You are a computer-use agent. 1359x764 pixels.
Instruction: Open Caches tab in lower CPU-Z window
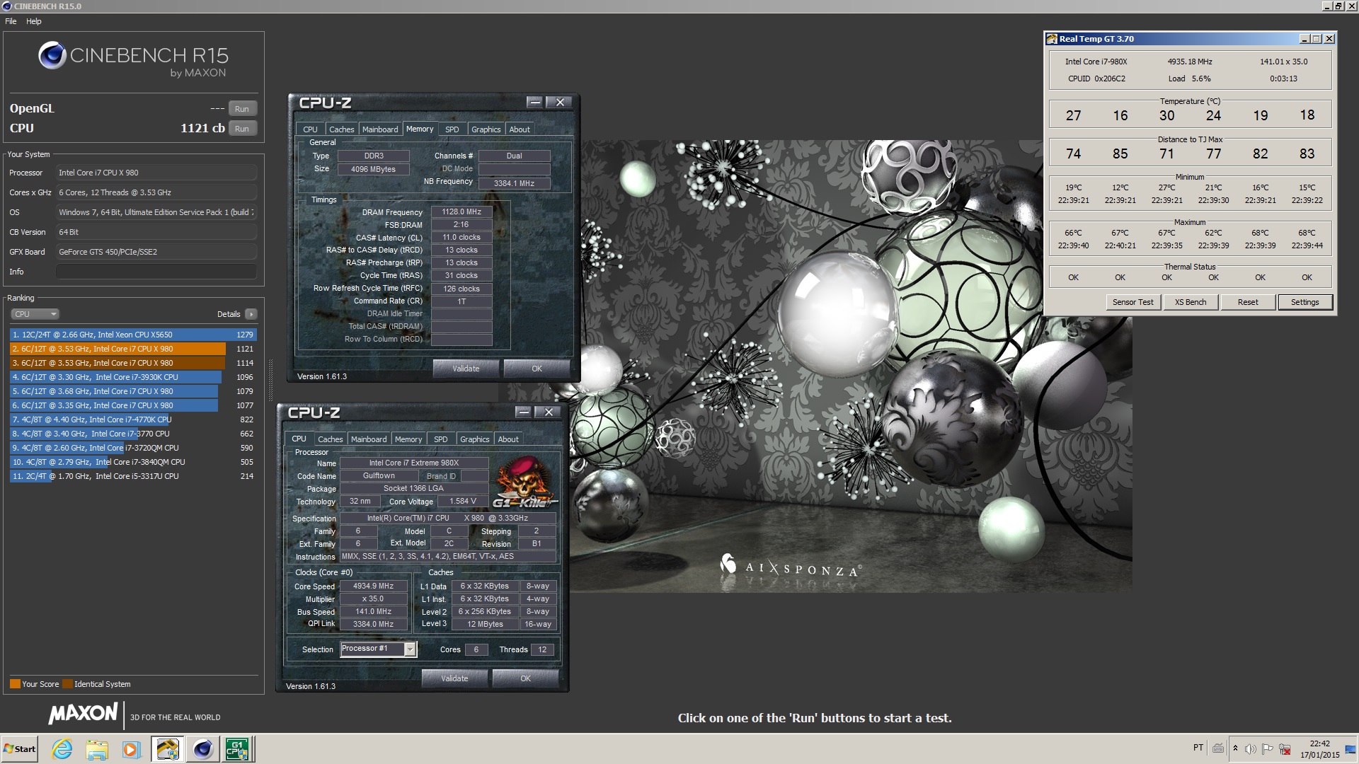coord(330,439)
